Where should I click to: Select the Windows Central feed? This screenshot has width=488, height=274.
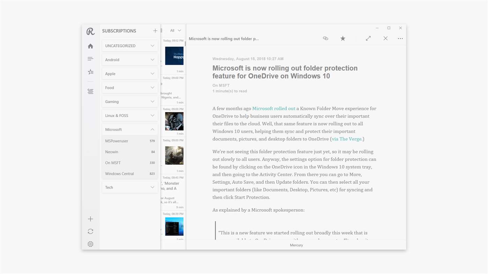pyautogui.click(x=130, y=173)
